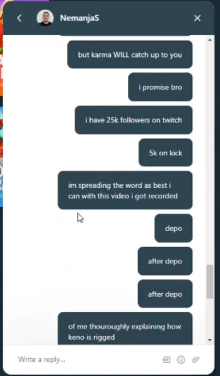Go back using the left chevron arrow
This screenshot has width=220, height=376.
point(19,18)
